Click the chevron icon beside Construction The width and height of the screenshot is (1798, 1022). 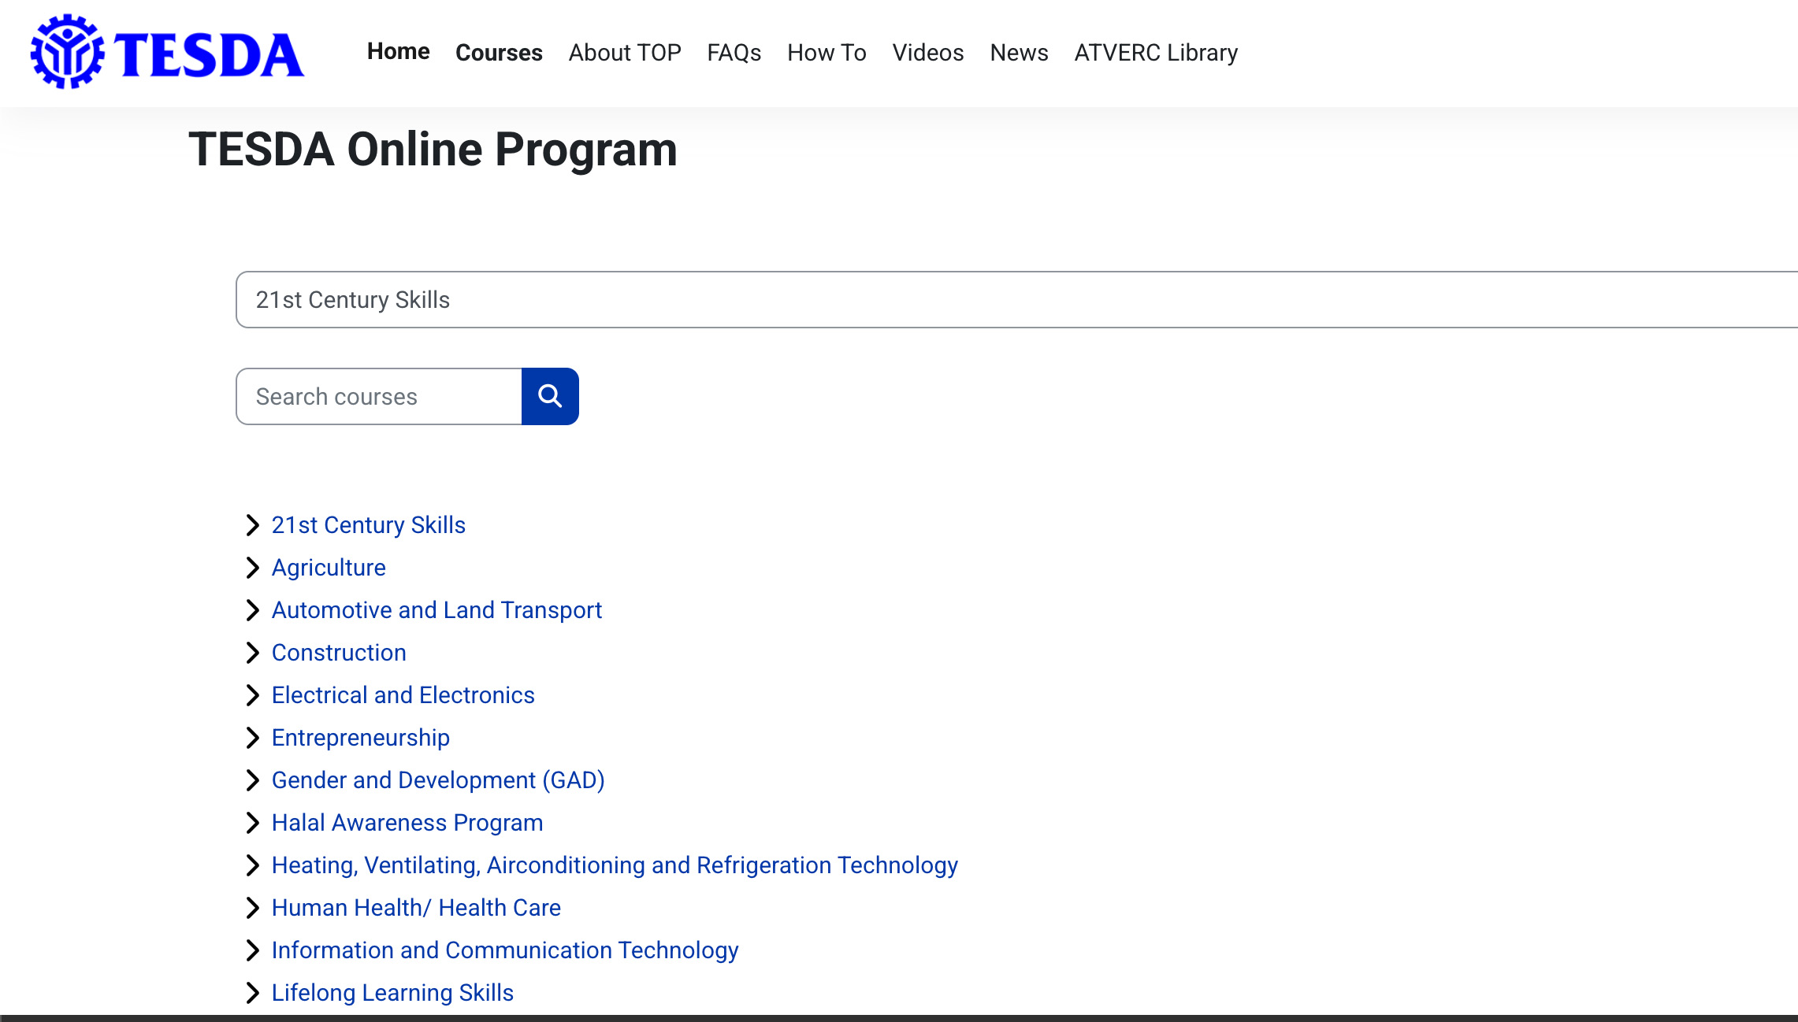coord(253,652)
